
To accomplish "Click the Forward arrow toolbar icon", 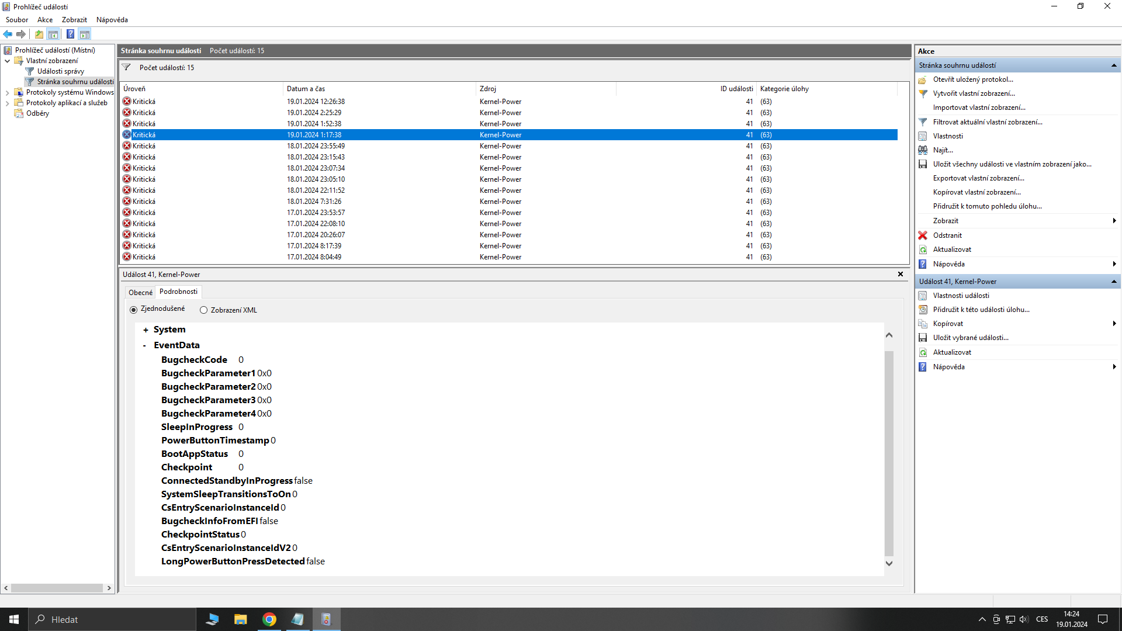I will pos(21,34).
